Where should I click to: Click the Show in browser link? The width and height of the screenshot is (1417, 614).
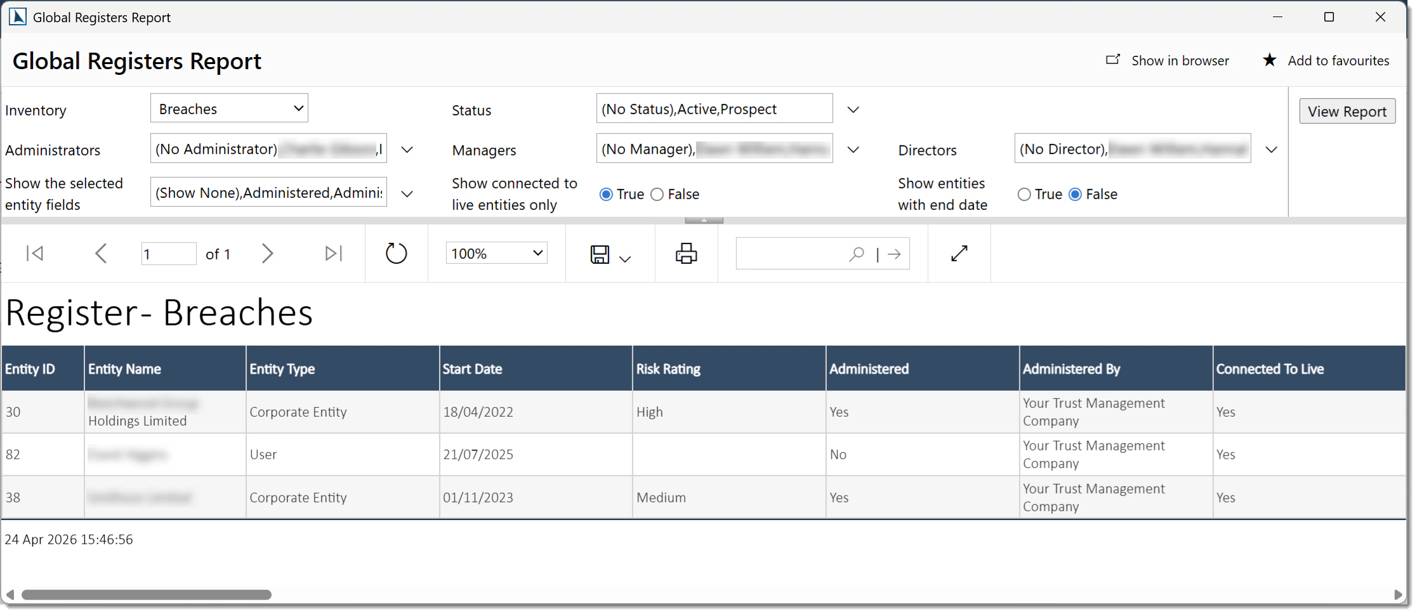tap(1180, 61)
